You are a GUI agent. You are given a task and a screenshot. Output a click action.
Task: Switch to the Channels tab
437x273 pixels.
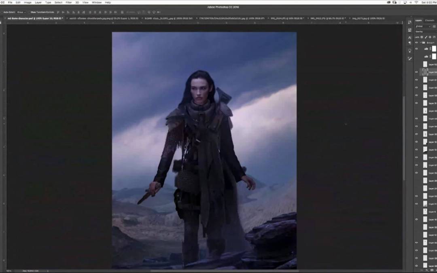(x=429, y=20)
